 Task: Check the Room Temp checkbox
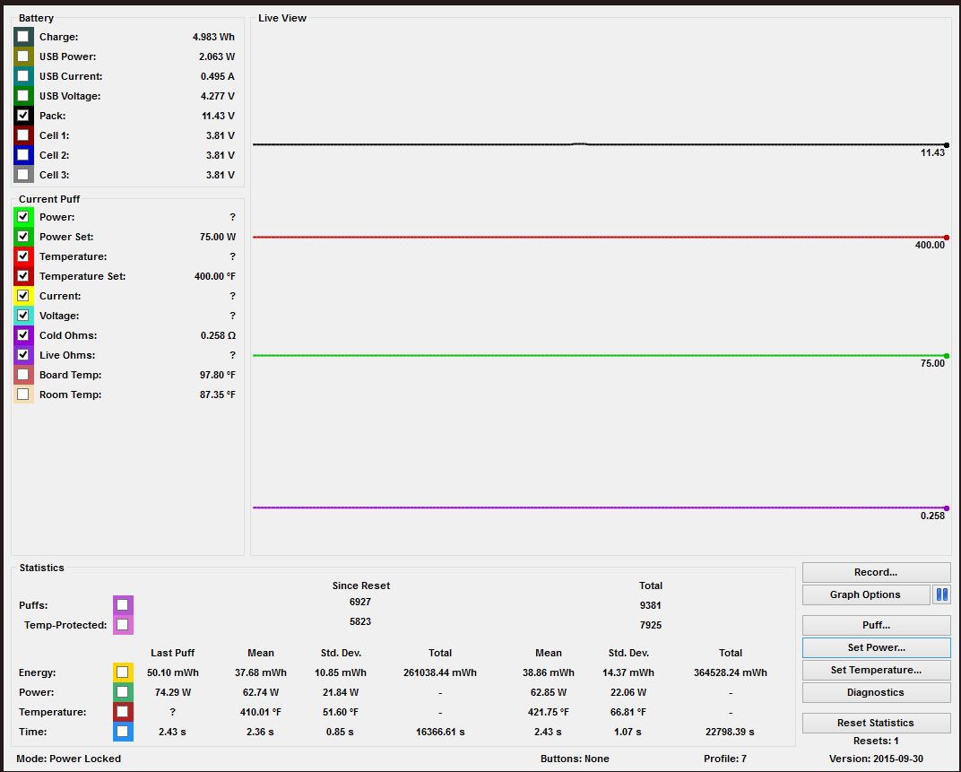pyautogui.click(x=23, y=395)
